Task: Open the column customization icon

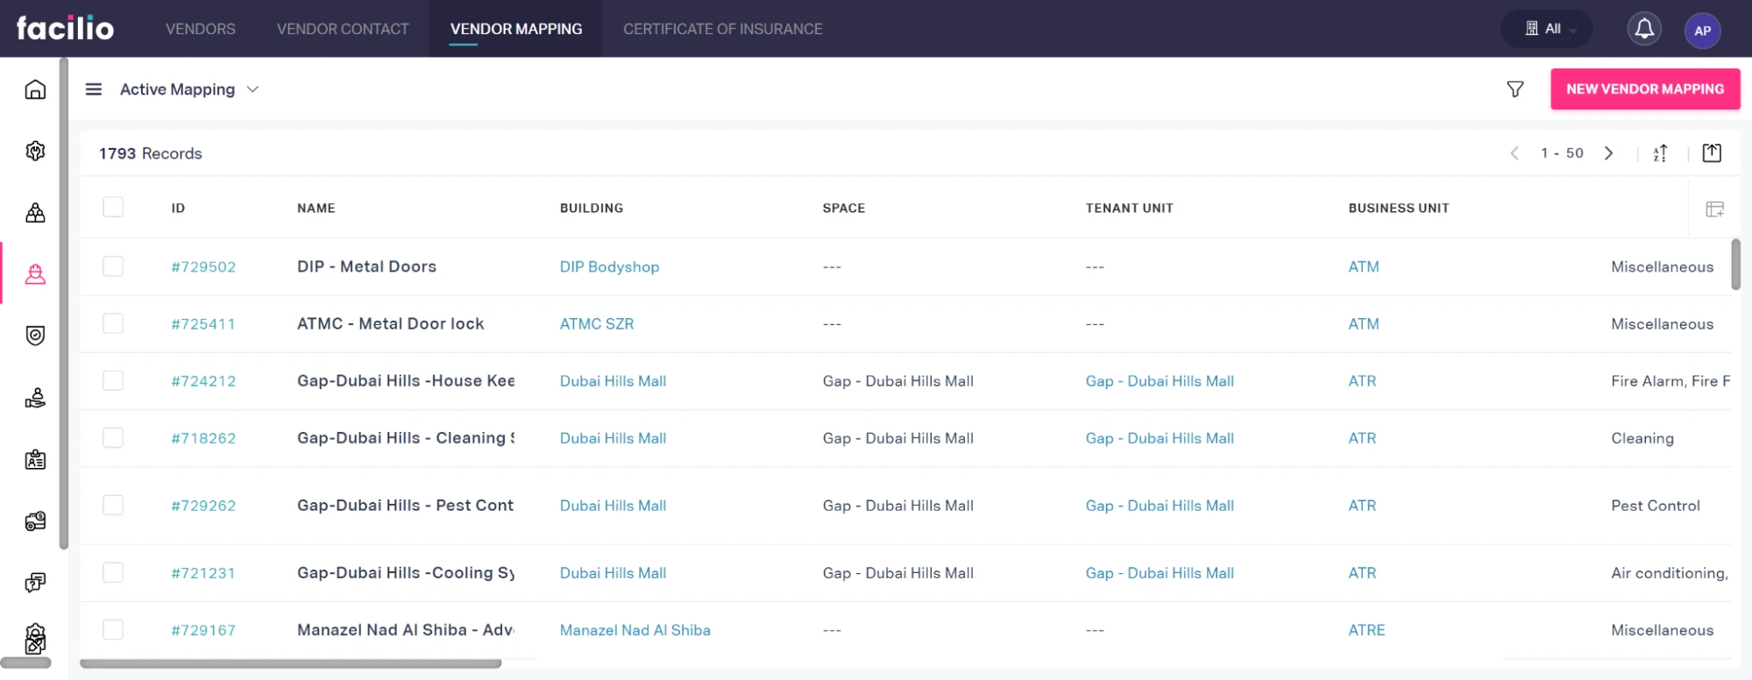Action: tap(1714, 209)
